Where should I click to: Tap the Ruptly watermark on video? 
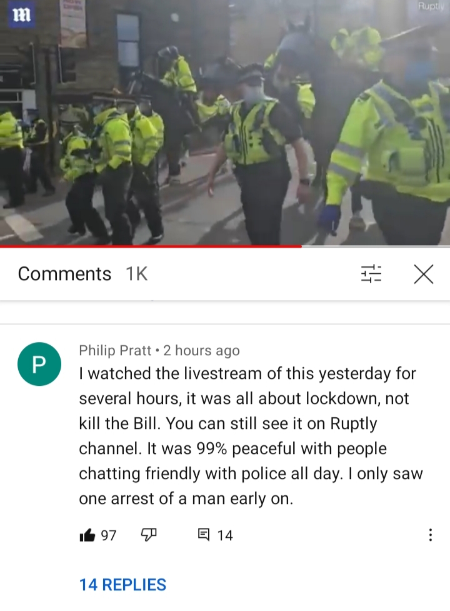(x=431, y=7)
